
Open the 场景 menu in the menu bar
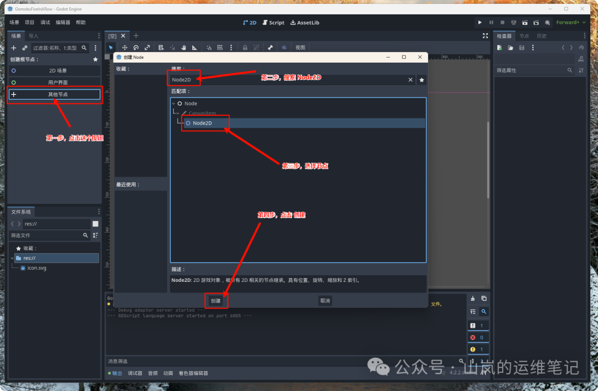coord(14,23)
